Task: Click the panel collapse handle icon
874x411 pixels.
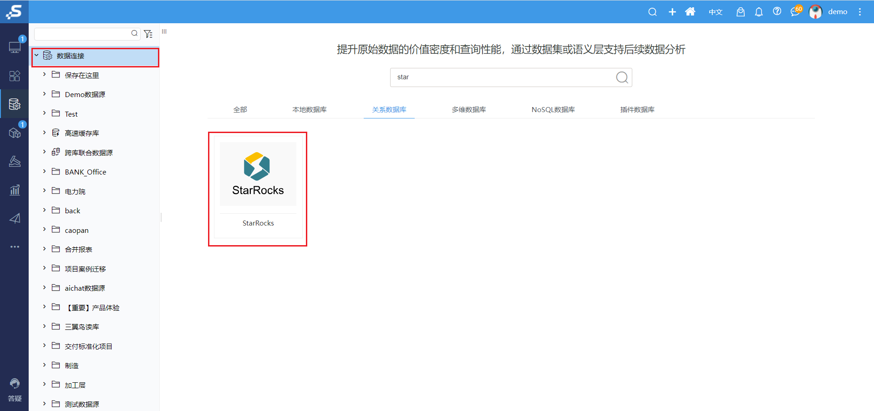Action: [164, 31]
